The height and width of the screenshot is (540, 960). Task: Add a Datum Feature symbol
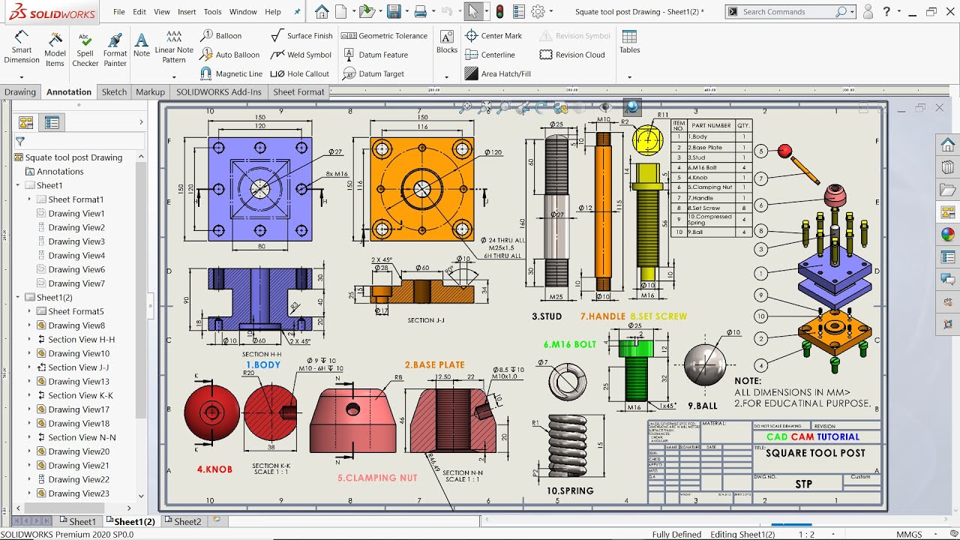[x=375, y=55]
